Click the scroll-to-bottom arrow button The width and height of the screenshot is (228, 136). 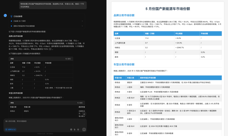coord(84,114)
